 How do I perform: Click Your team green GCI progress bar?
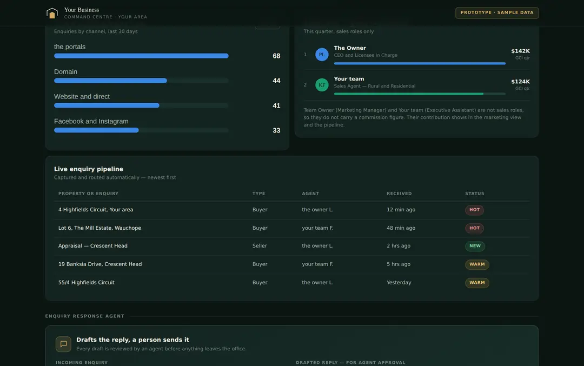420,94
